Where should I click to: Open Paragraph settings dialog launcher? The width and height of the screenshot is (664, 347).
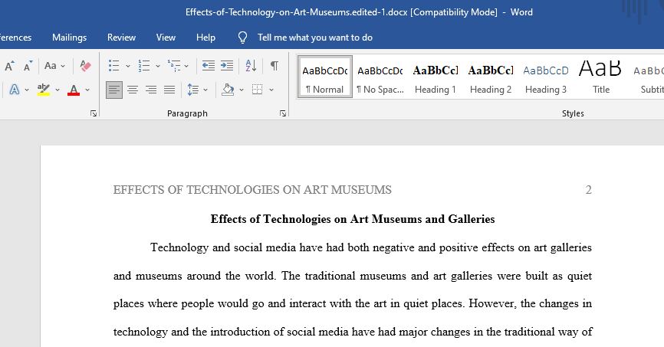tap(283, 113)
